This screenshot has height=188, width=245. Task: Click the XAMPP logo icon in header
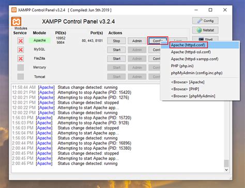pos(16,22)
